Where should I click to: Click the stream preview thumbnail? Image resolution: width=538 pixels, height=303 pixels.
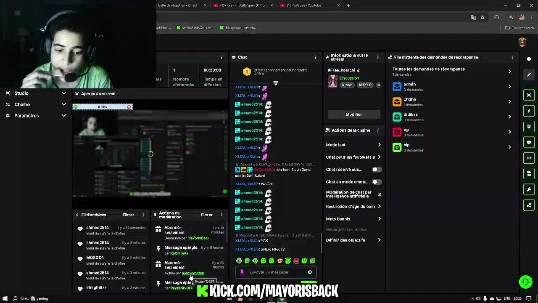point(150,154)
